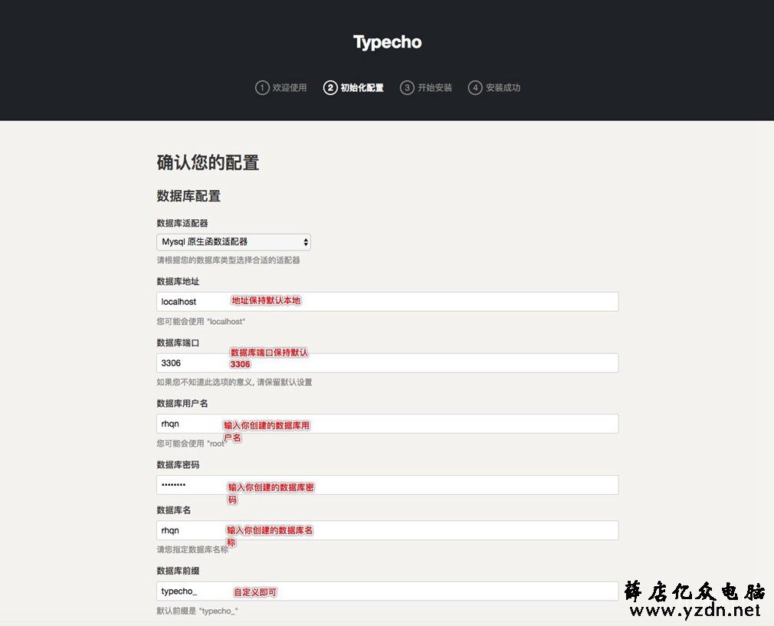774x626 pixels.
Task: Click the 数据库适配器 label
Action: (x=182, y=223)
